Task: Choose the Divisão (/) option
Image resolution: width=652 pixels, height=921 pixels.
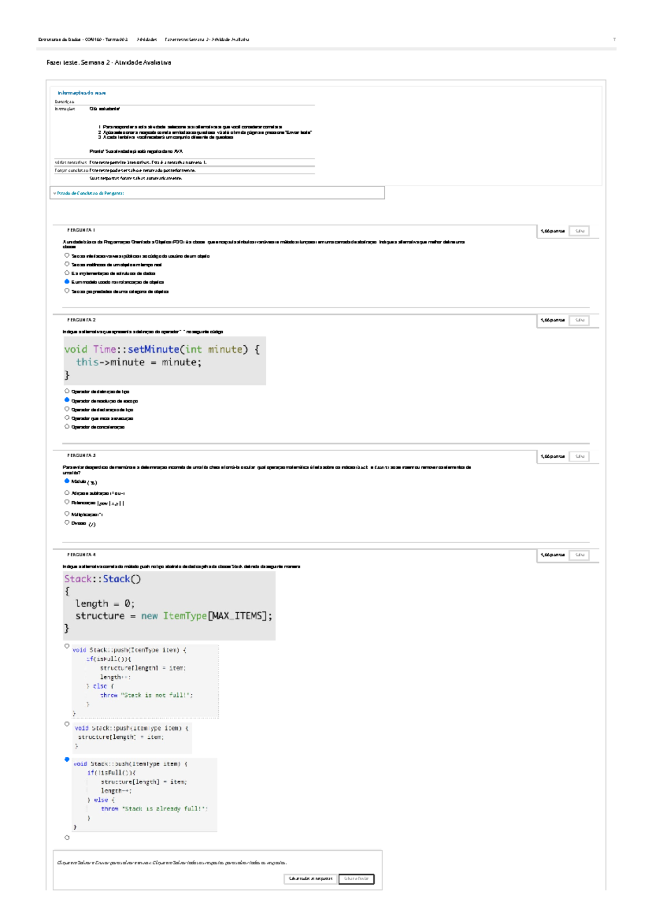Action: pos(67,522)
